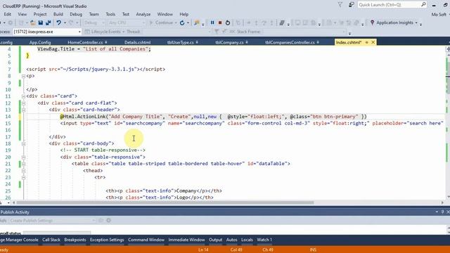Stop debugging with the red square icon

click(x=220, y=22)
